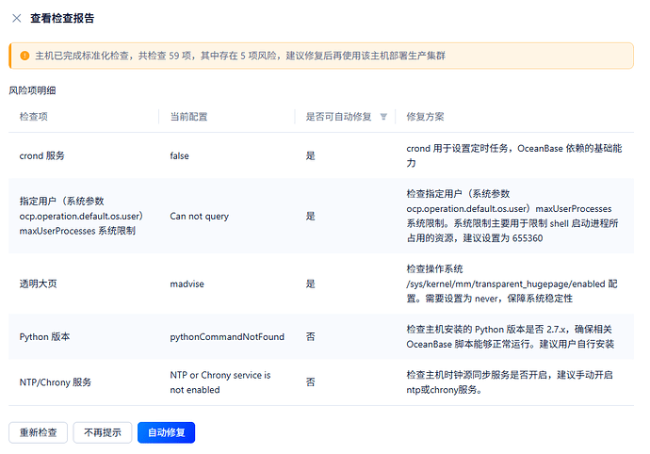The image size is (650, 454).
Task: Select the 是否可自动修复 column header
Action: tap(339, 117)
